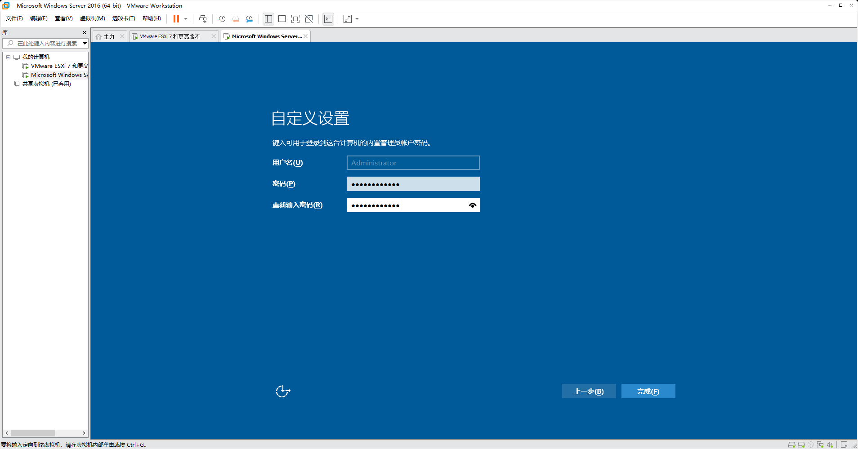Open the power options dropdown arrow
The height and width of the screenshot is (449, 858).
coord(186,19)
